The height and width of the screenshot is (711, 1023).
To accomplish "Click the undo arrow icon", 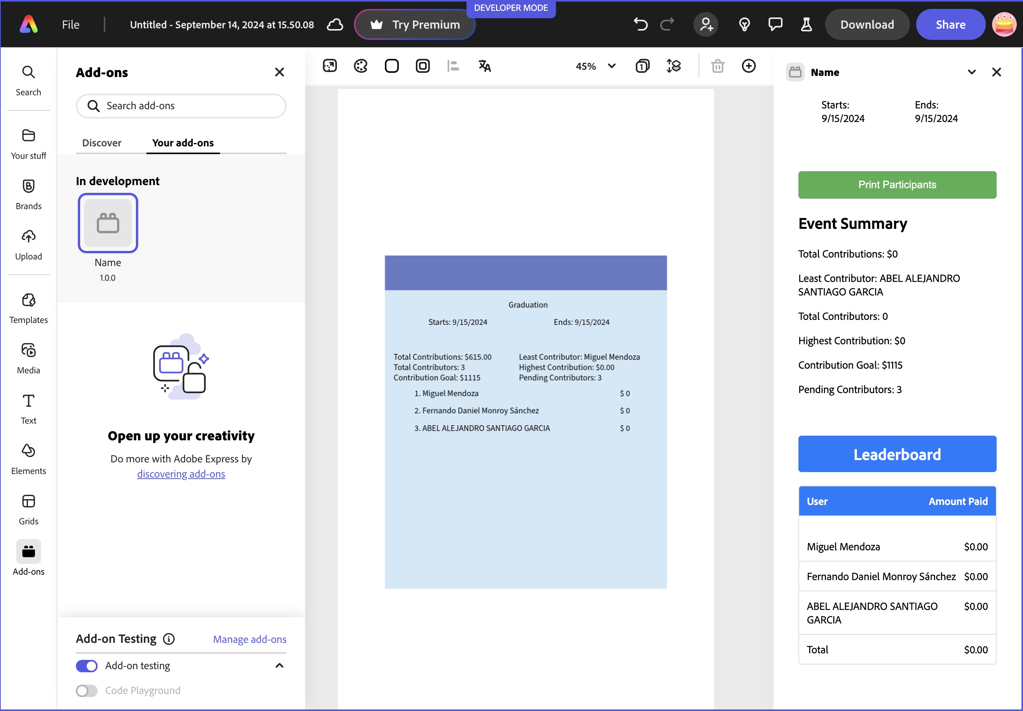I will (640, 24).
